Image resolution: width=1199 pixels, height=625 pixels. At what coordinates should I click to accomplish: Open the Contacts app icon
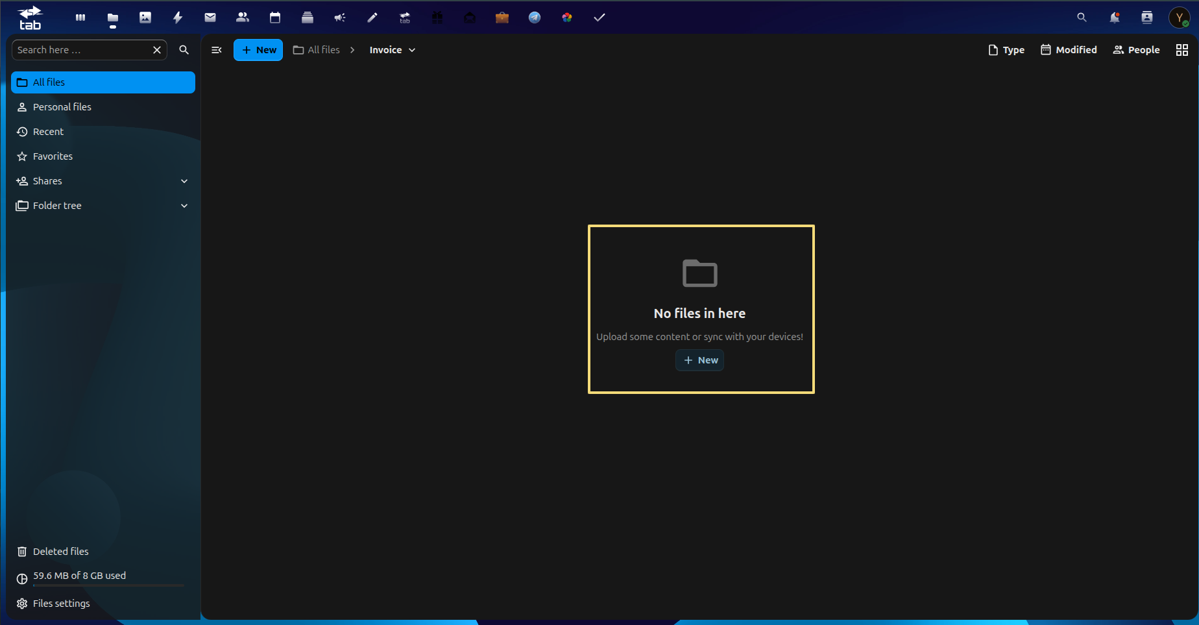tap(243, 18)
